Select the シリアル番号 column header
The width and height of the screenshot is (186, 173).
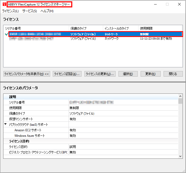pos(36,28)
